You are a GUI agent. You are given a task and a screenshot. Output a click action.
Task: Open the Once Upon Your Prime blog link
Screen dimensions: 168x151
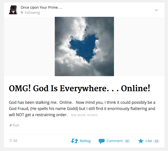pyautogui.click(x=41, y=8)
